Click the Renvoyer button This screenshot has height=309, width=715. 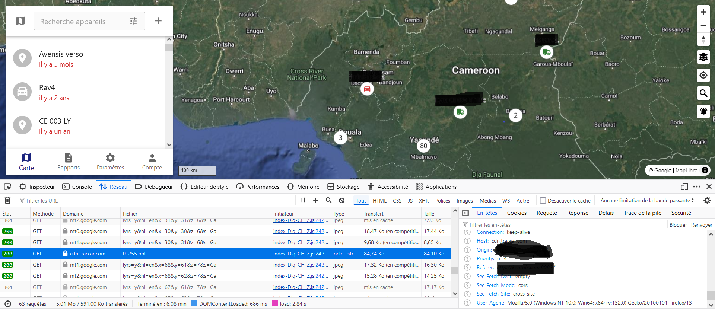point(702,225)
